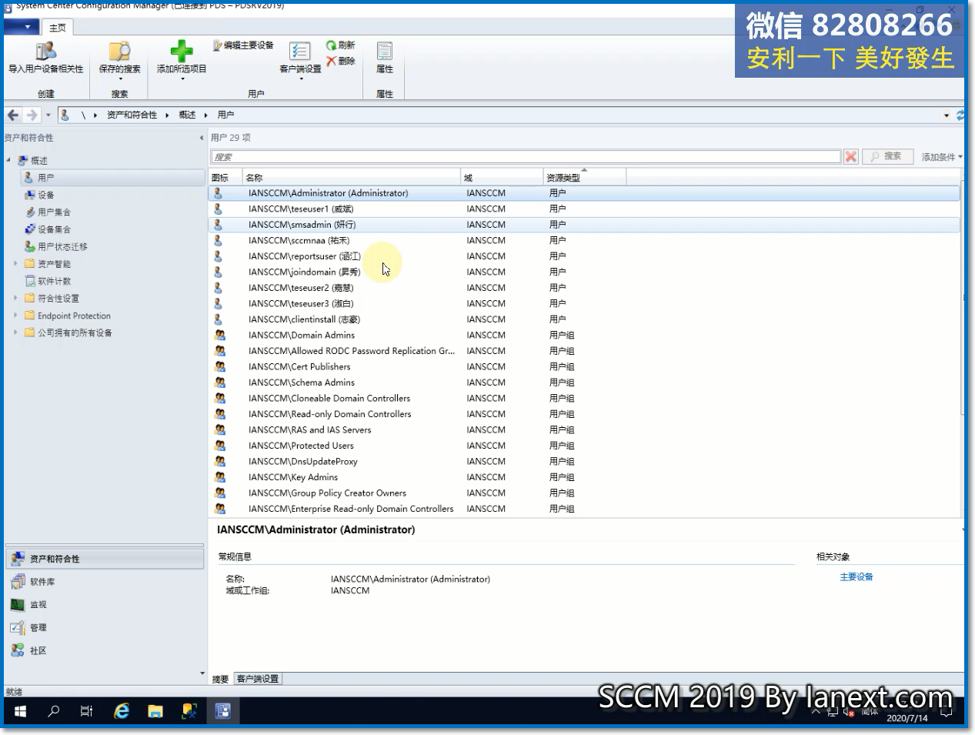Open the blue application menu dropdown
Viewport: 975px width, 735px height.
click(x=21, y=27)
